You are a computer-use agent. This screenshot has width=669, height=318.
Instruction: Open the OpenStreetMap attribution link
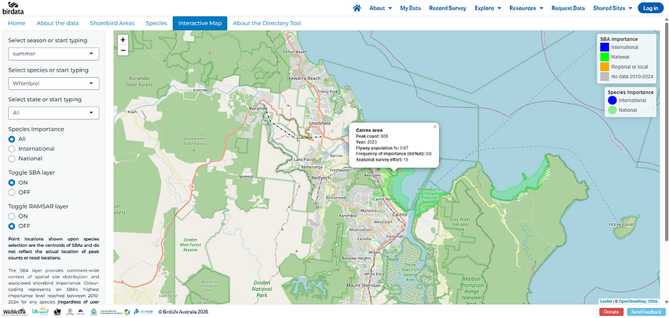click(632, 302)
